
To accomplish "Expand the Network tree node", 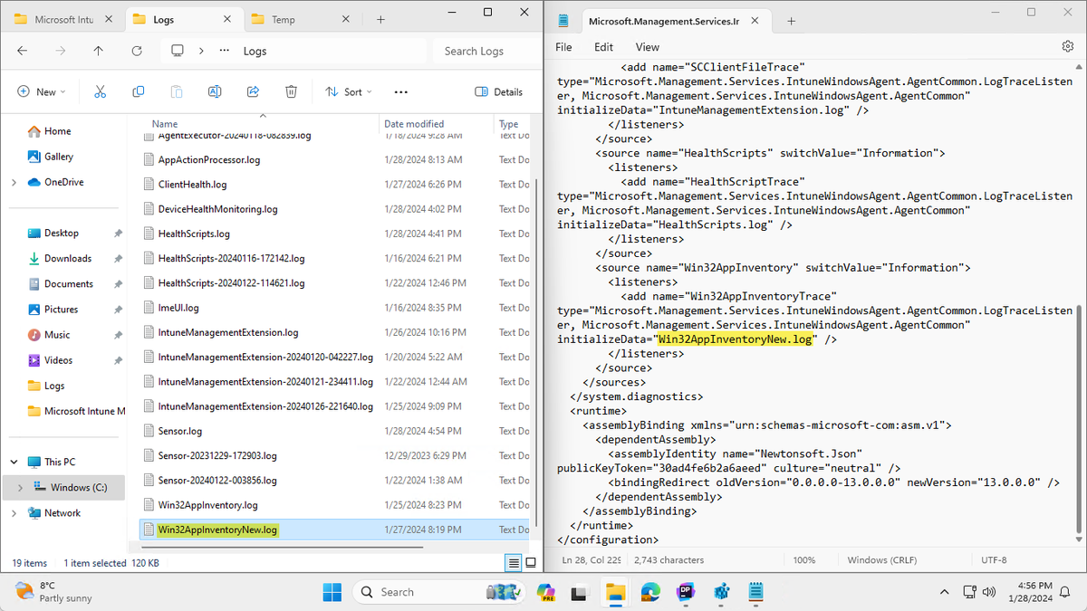I will point(14,512).
